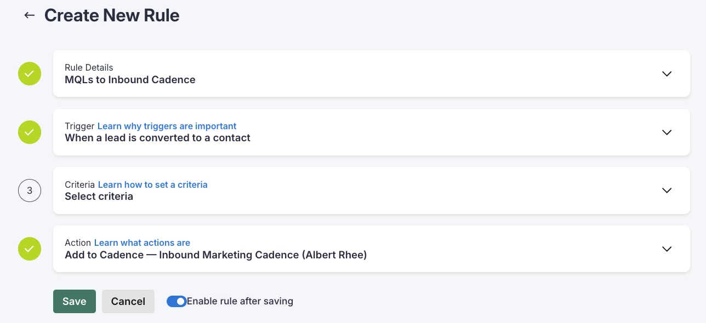Click the green checkmark next to Rule Details
The height and width of the screenshot is (323, 706).
tap(30, 74)
